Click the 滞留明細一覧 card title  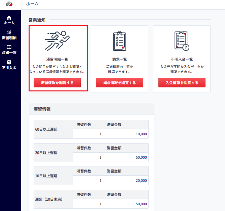pos(57,59)
